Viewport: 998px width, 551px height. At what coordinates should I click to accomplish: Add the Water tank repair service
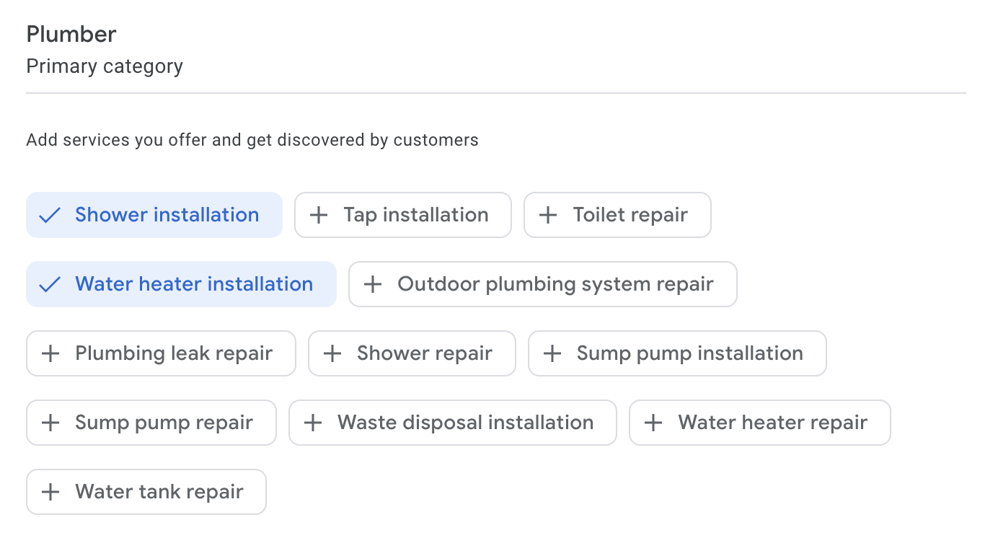[x=146, y=492]
